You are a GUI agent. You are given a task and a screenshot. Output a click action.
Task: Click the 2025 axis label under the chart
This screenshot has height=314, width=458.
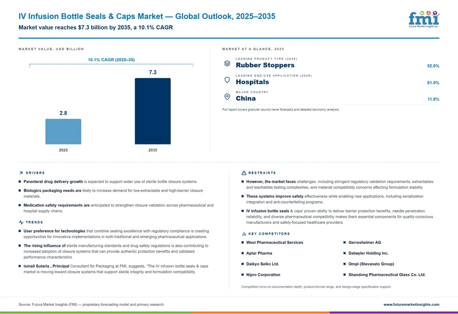click(x=64, y=150)
